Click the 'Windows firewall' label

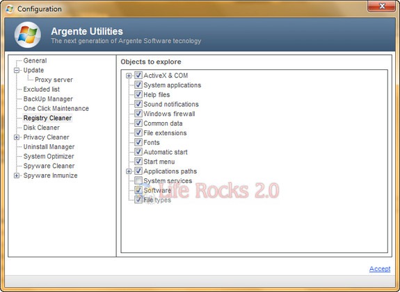pos(169,114)
